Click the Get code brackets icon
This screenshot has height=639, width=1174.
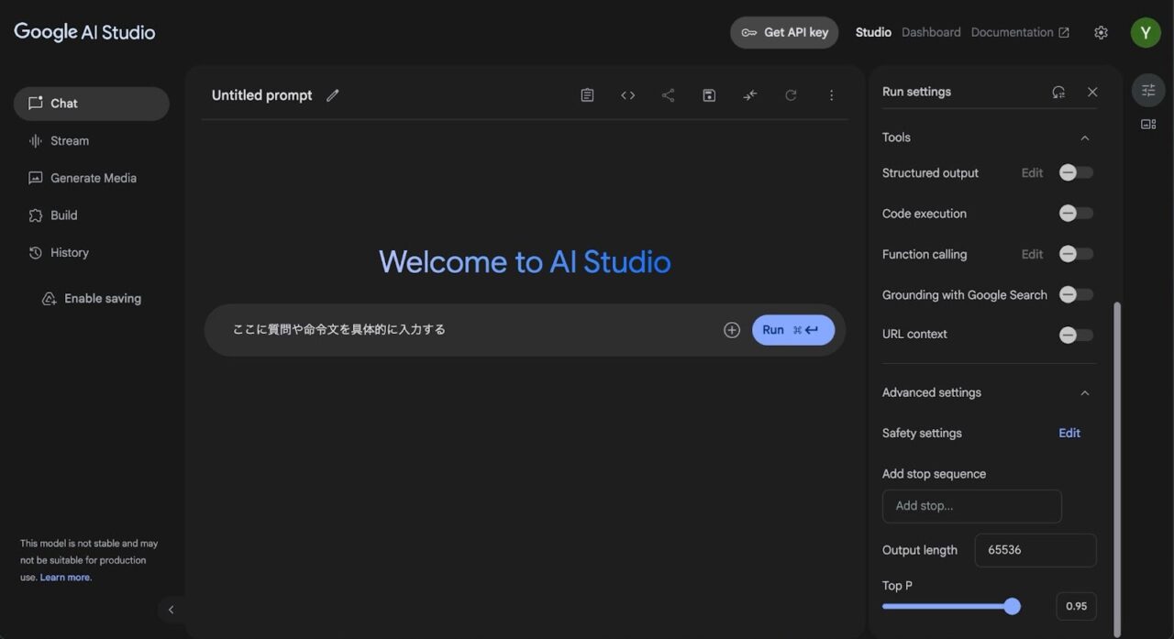click(x=627, y=95)
